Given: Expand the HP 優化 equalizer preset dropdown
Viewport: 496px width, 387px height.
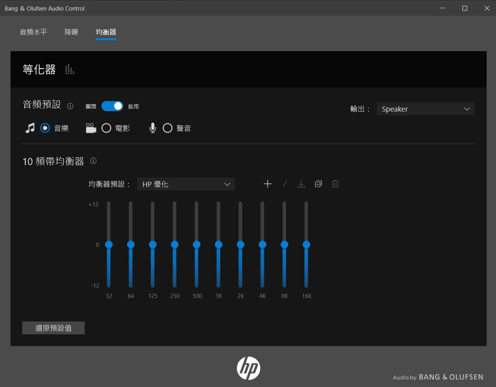Looking at the screenshot, I should pos(186,184).
